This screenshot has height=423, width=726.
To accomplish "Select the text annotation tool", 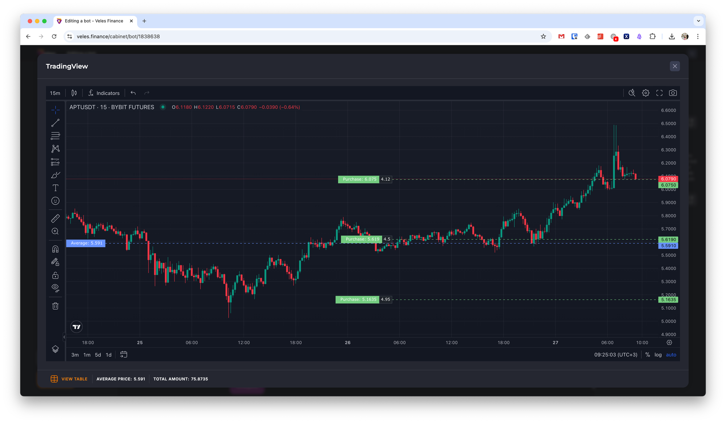I will click(55, 188).
